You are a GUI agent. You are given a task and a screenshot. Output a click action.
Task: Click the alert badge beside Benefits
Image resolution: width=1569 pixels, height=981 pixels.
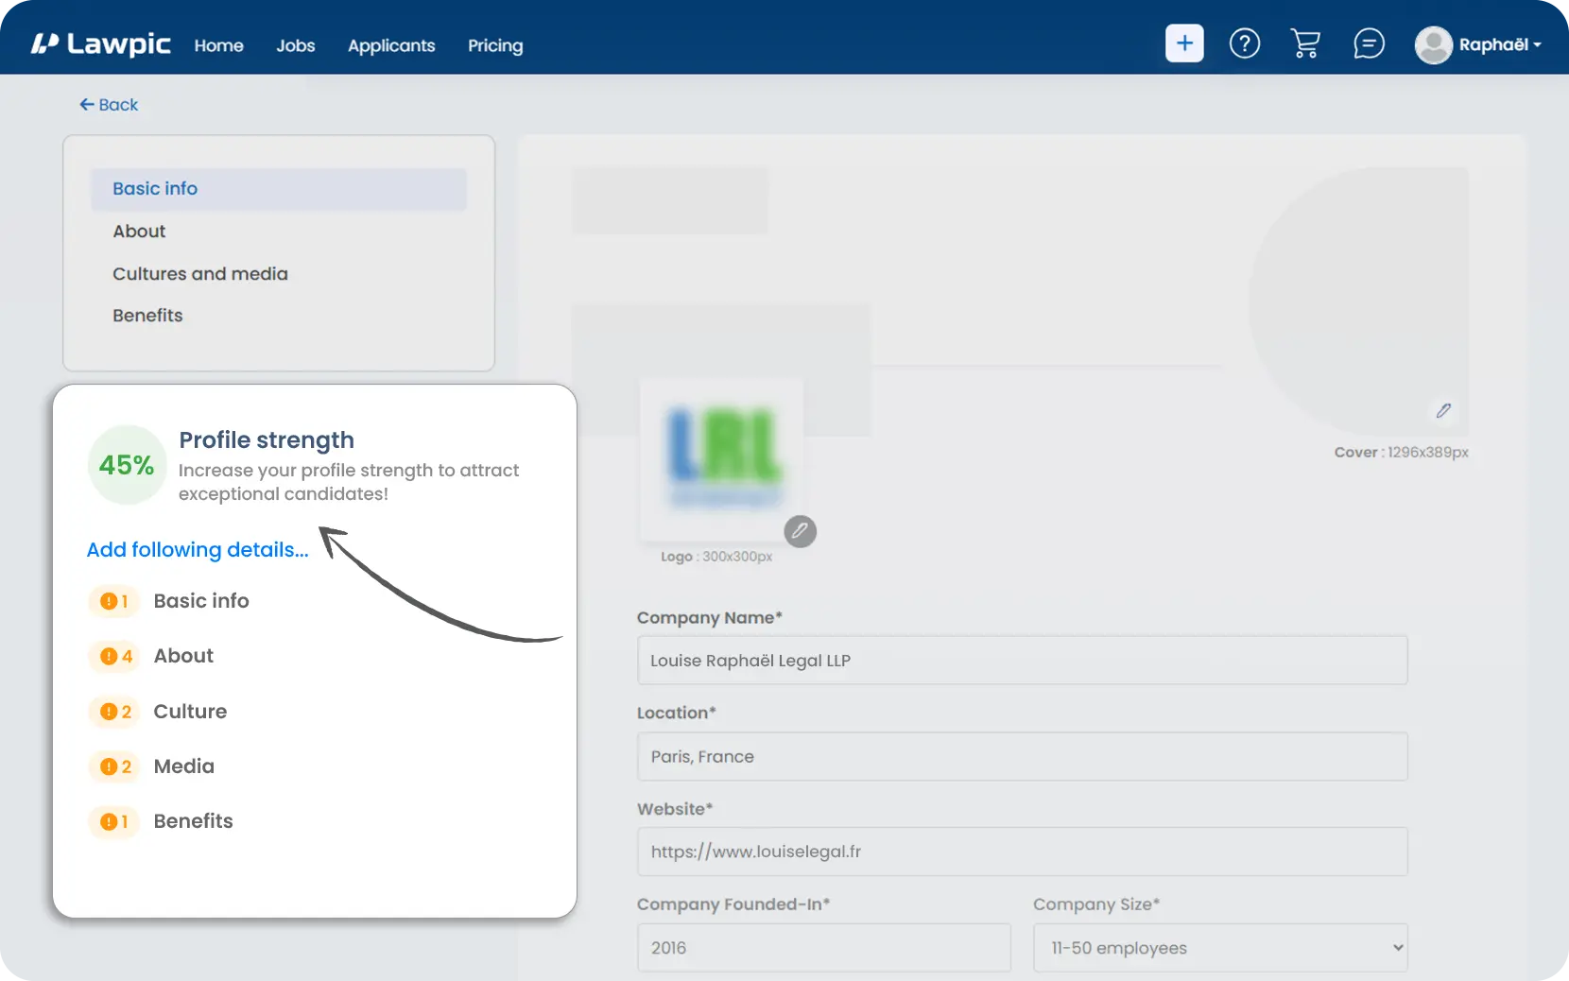tap(113, 821)
